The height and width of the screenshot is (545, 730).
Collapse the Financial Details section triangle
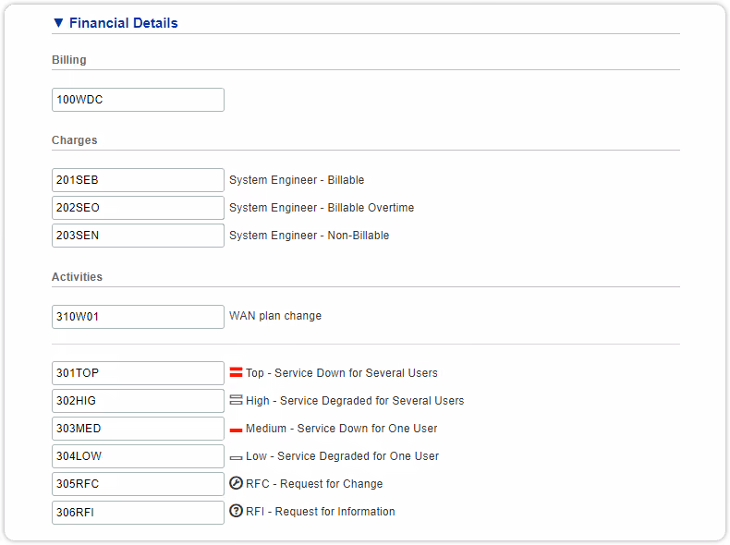[58, 23]
